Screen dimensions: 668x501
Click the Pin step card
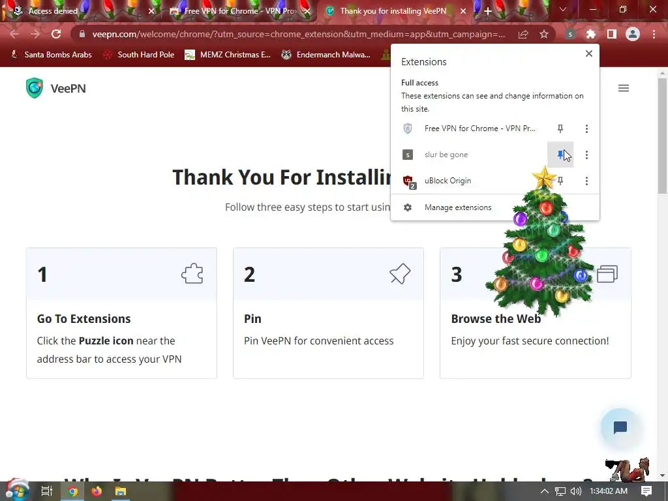329,313
